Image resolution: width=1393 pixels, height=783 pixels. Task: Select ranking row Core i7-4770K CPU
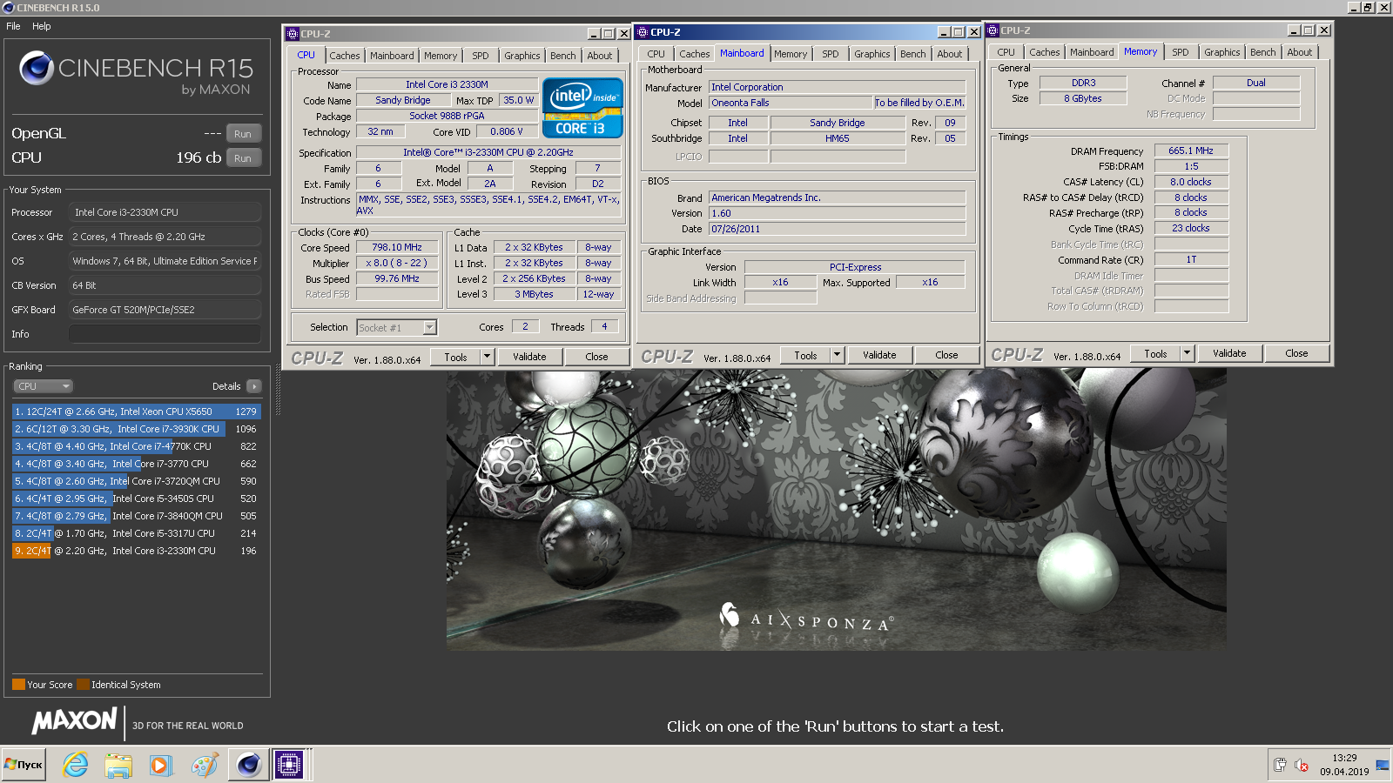pos(136,446)
